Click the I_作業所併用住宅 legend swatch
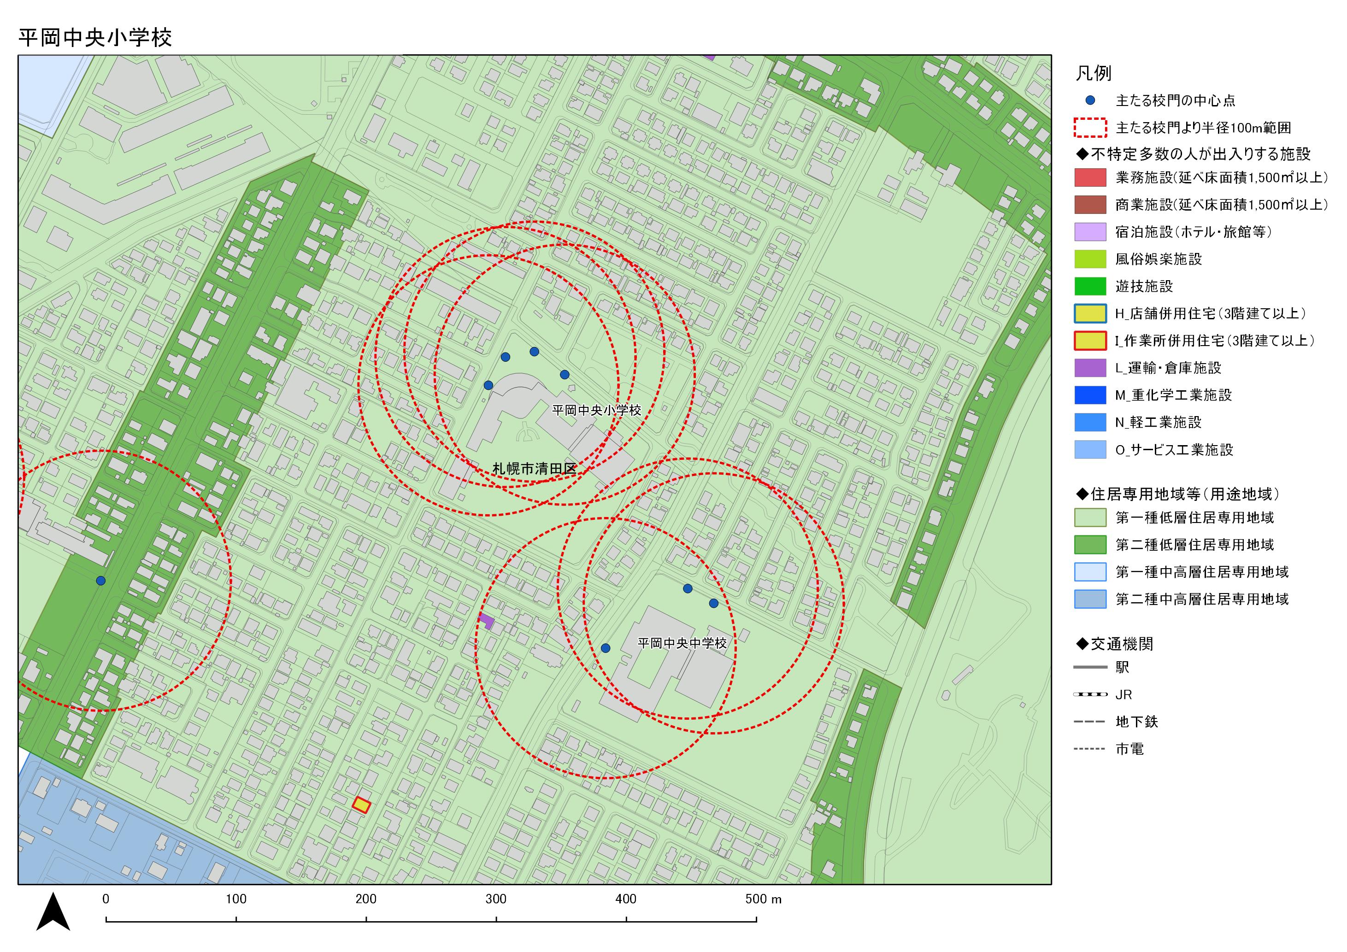Image resolution: width=1347 pixels, height=952 pixels. 1090,341
